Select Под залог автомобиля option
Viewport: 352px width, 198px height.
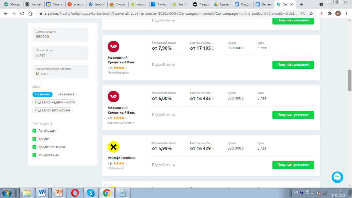(53, 110)
